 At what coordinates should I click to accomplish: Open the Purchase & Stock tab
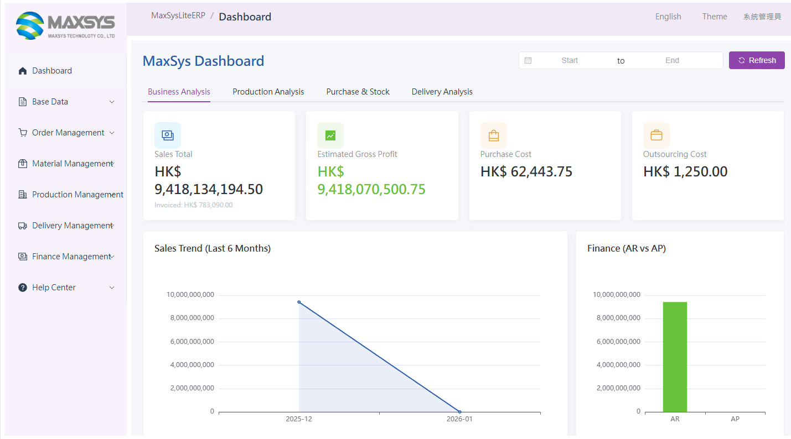coord(358,92)
